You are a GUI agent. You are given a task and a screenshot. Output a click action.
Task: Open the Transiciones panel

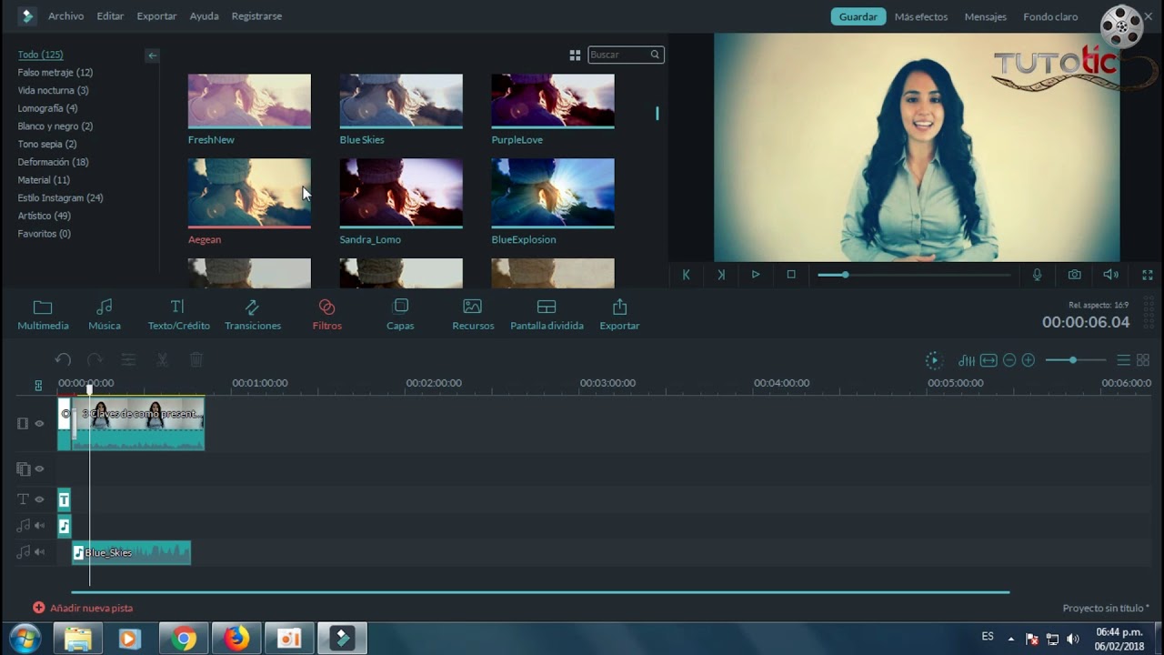point(253,314)
